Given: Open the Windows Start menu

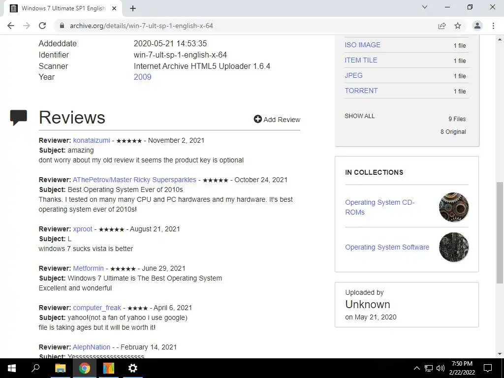Looking at the screenshot, I should pyautogui.click(x=12, y=368).
